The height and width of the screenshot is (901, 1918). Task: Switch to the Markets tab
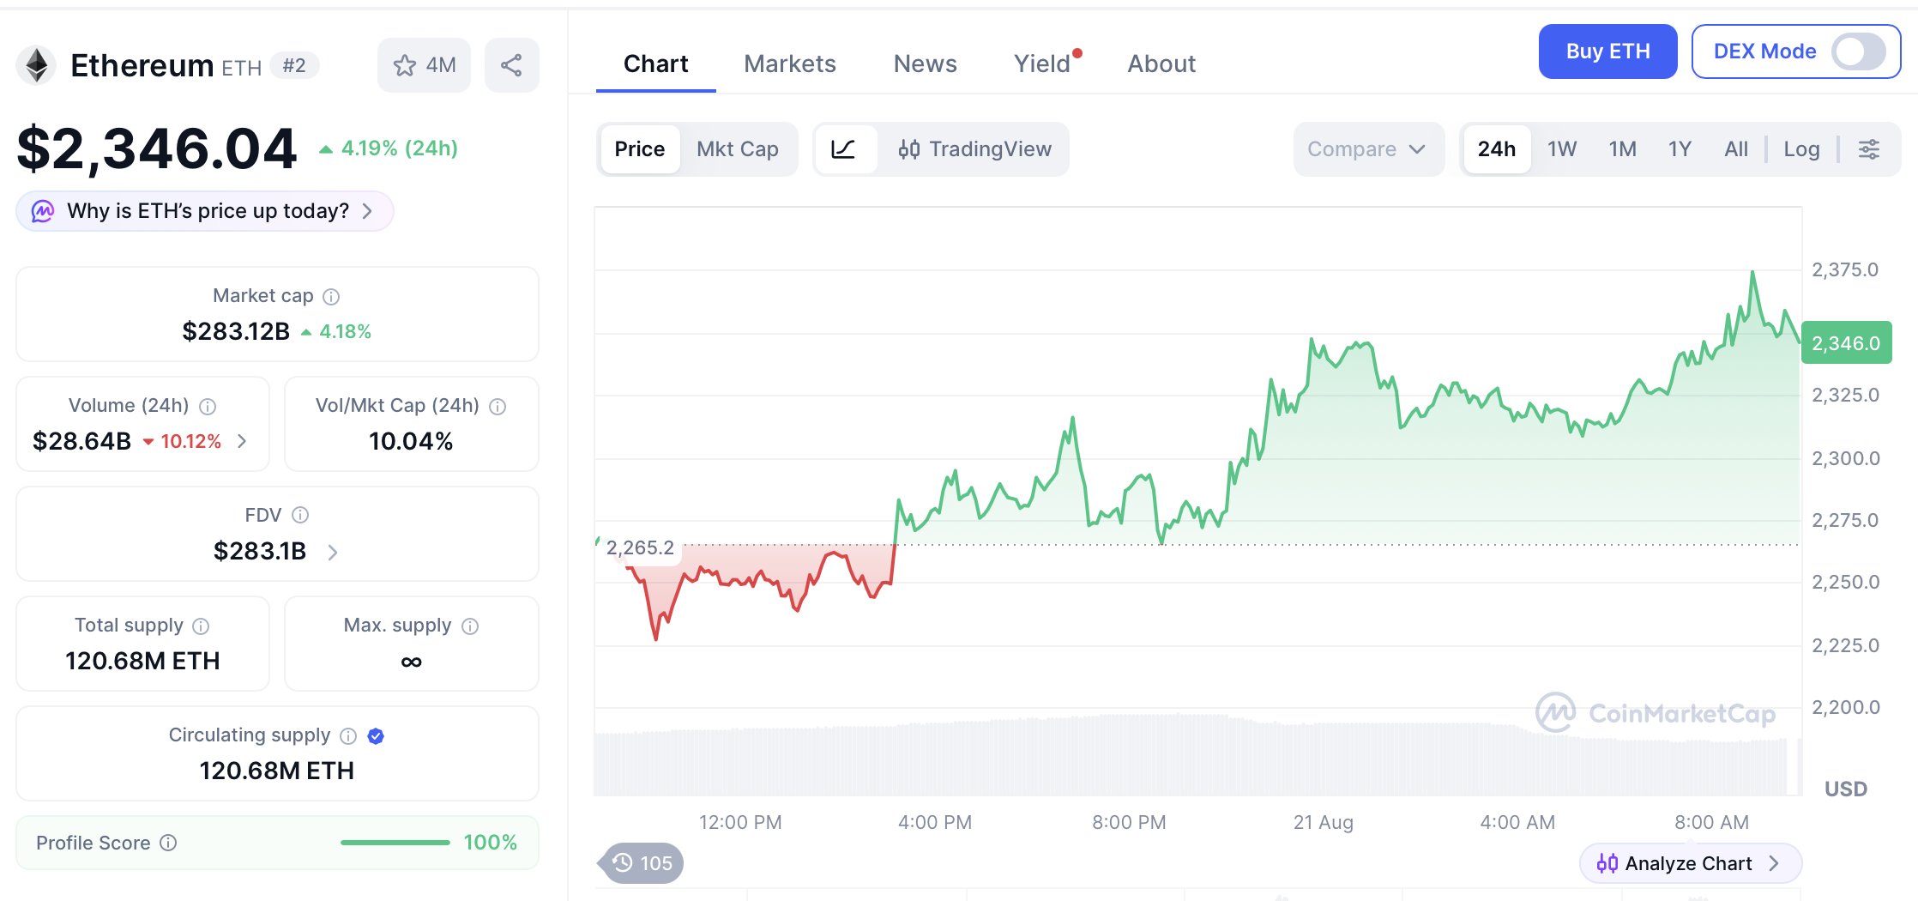pyautogui.click(x=789, y=63)
